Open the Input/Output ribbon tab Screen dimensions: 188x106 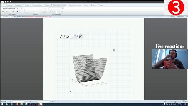[18, 5]
